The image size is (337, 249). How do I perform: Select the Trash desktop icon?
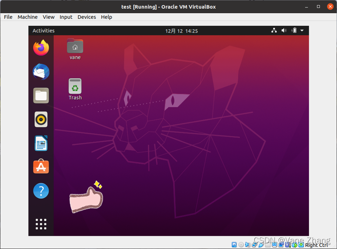pos(75,89)
